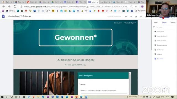
Task: Click the browser forward arrow
Action: (x=9, y=7)
